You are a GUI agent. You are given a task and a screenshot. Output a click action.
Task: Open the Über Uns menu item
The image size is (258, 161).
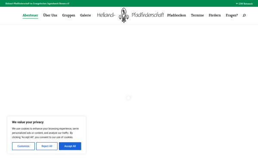click(50, 15)
